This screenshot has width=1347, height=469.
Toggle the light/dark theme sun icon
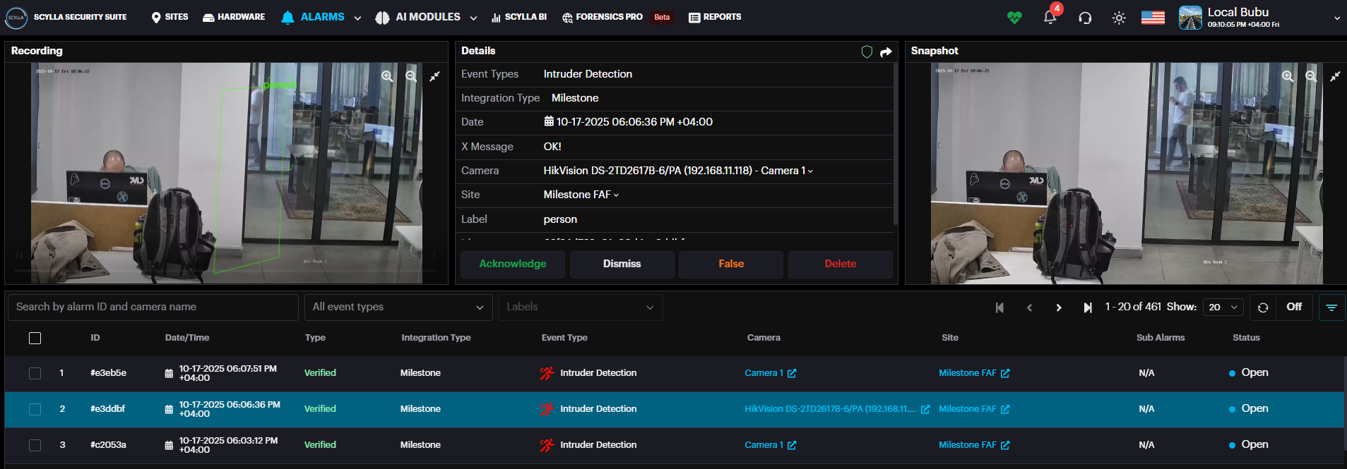[x=1119, y=18]
